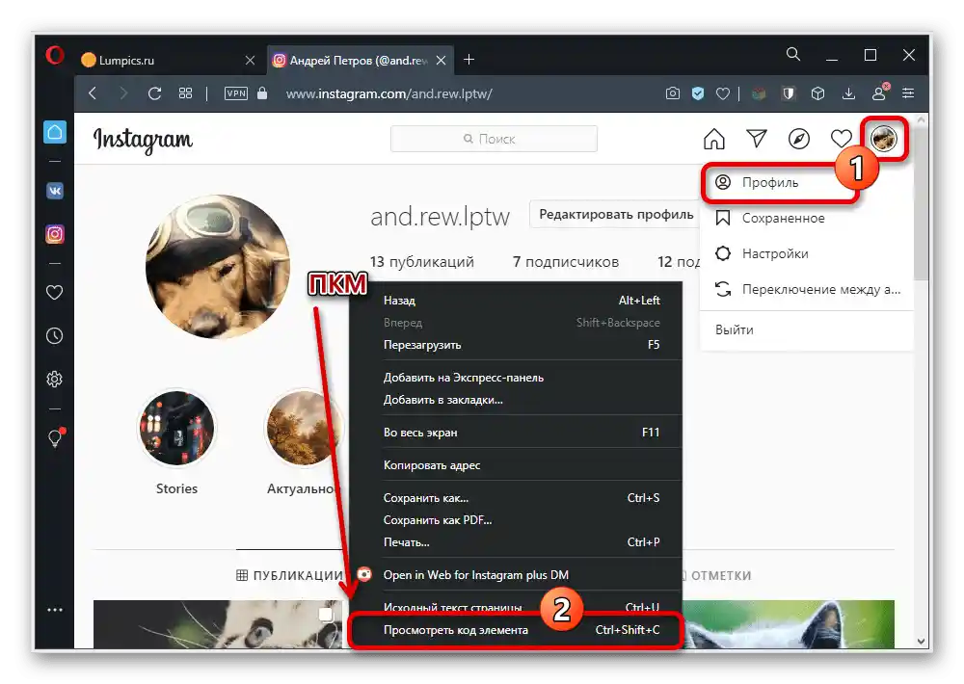The width and height of the screenshot is (964, 684).
Task: Choose Переключение между аккаунтами
Action: [x=805, y=289]
